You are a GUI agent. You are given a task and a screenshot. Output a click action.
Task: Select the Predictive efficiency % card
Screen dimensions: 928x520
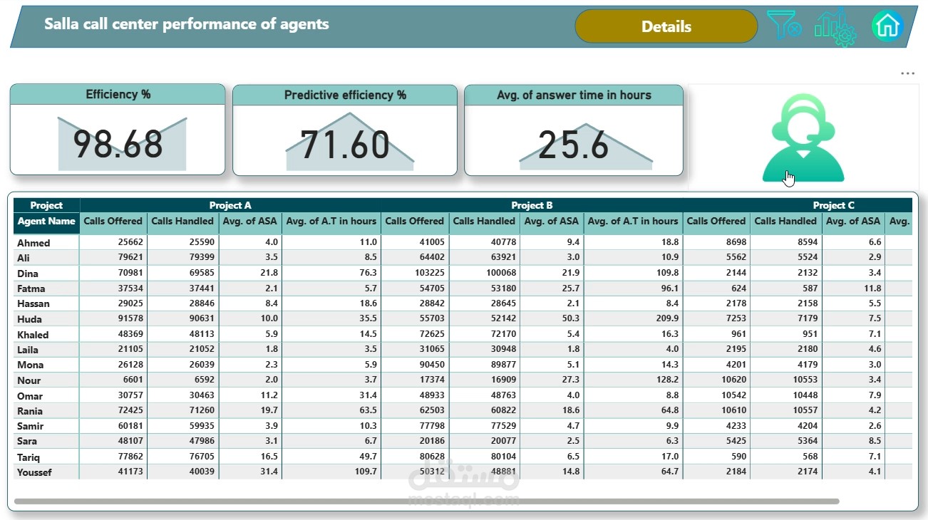pos(345,130)
